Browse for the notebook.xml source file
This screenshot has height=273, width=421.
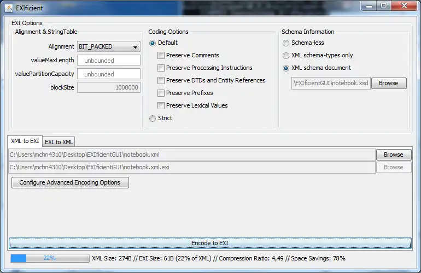[393, 155]
